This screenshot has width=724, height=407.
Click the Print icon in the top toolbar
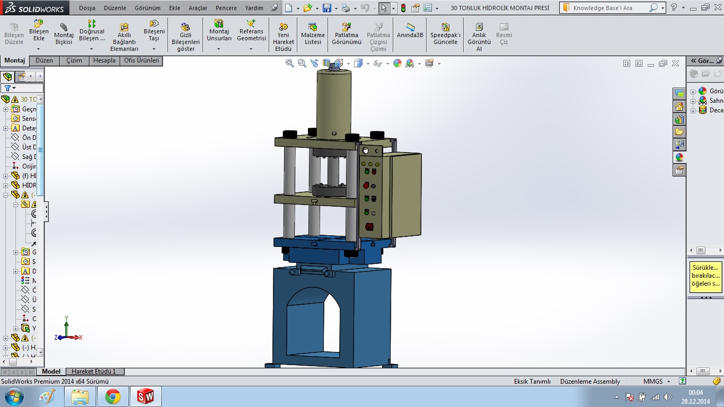tap(346, 8)
